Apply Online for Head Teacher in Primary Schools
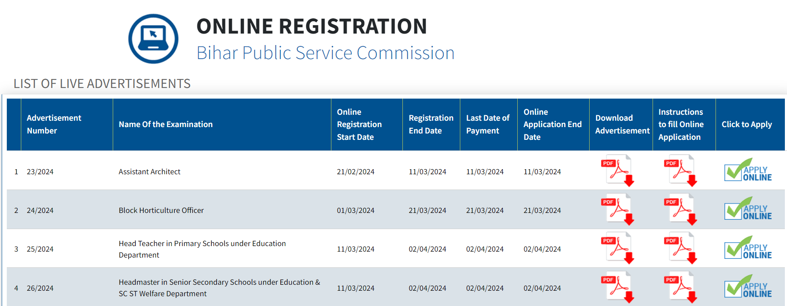This screenshot has height=306, width=787. point(748,248)
